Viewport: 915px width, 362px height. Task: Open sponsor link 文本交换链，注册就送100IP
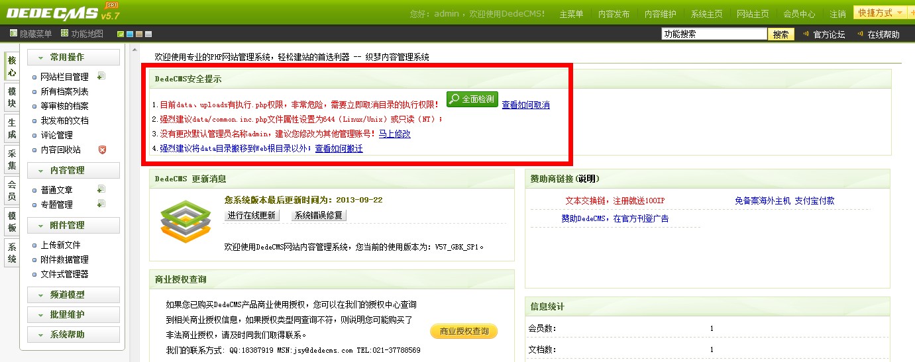[614, 201]
